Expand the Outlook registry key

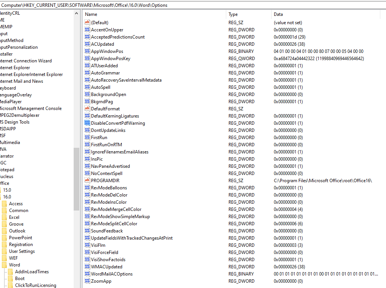pyautogui.click(x=17, y=231)
